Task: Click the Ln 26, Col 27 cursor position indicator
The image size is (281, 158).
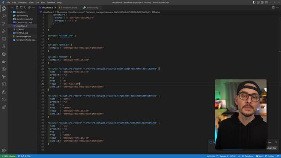Action: [212, 156]
